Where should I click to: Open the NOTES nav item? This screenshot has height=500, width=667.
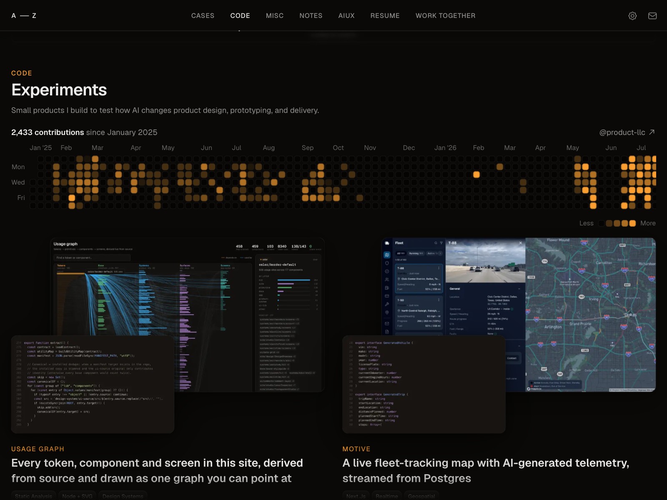click(x=311, y=15)
